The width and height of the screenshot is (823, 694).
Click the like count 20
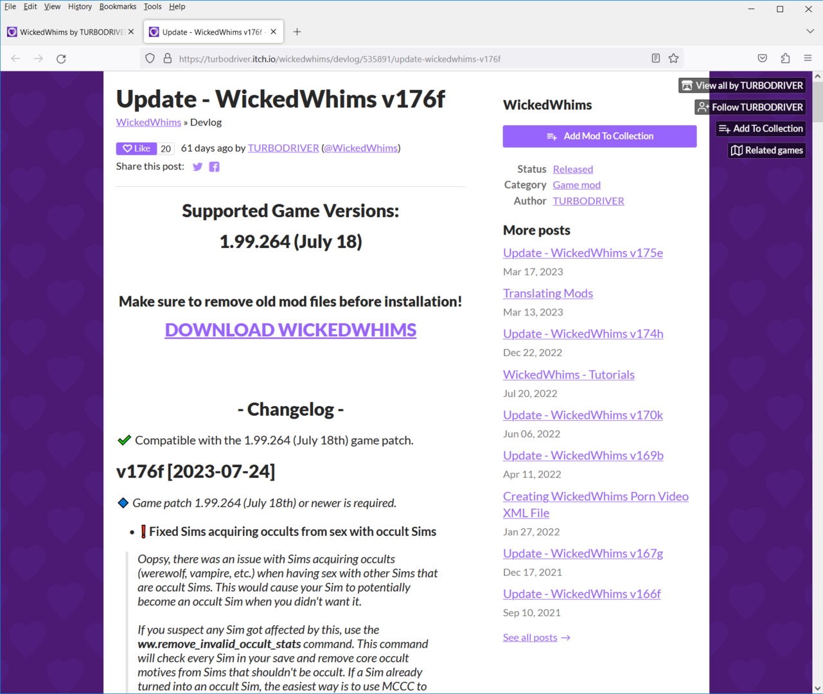[x=166, y=148]
